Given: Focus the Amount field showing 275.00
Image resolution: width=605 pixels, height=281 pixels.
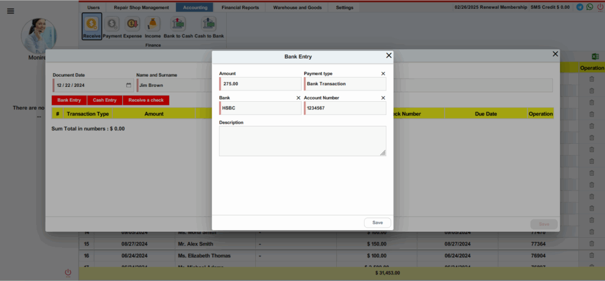Looking at the screenshot, I should 260,83.
